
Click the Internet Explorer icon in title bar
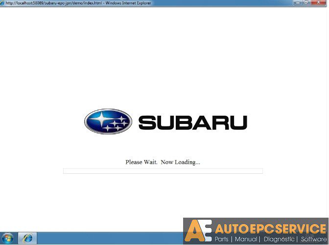coord(2,3)
